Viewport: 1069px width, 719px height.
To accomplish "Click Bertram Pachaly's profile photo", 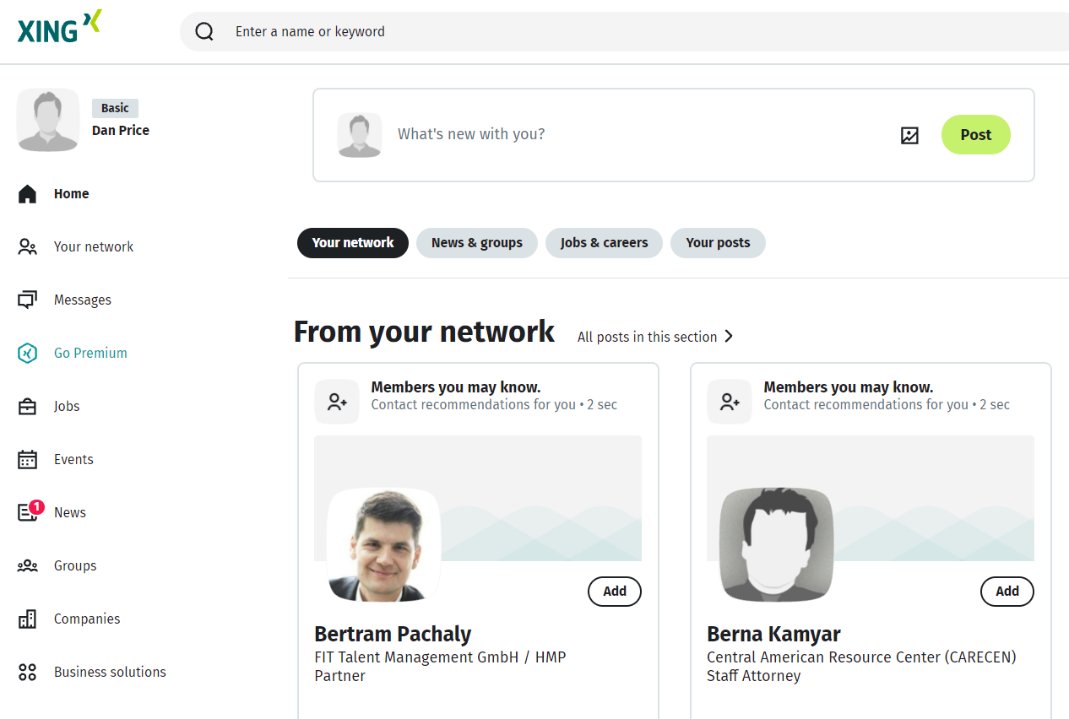I will (x=385, y=545).
